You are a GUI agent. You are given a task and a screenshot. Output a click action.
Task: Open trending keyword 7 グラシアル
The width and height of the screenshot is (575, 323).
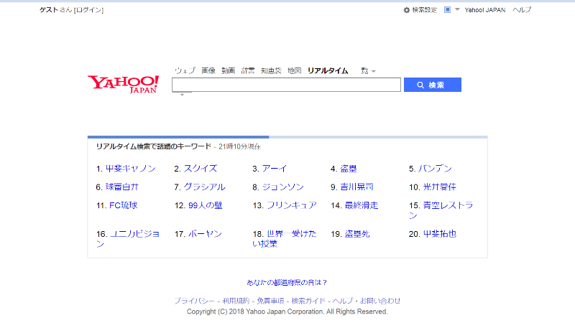coord(204,187)
